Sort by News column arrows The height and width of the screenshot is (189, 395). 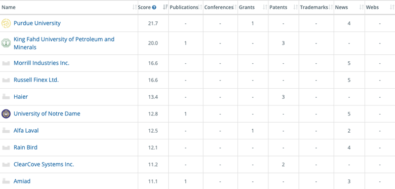coord(361,8)
